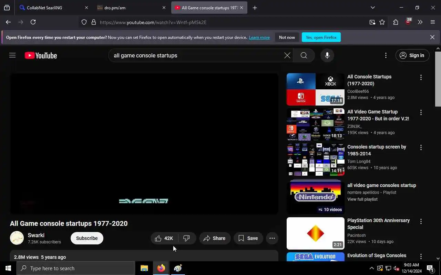Viewport: 441px width, 275px height.
Task: Click tracking protection shield icon
Action: pos(84,22)
